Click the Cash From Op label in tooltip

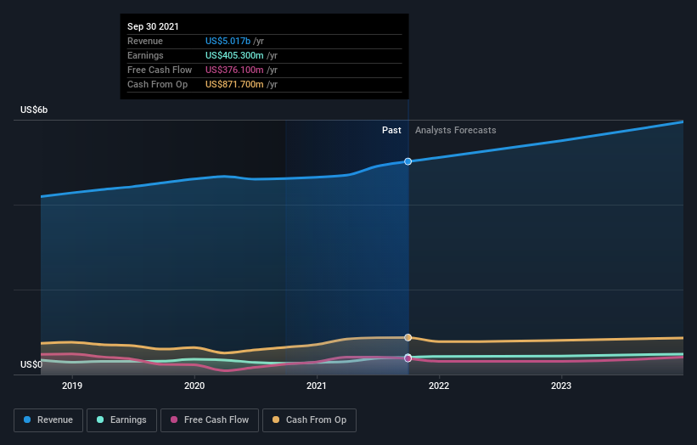point(157,84)
